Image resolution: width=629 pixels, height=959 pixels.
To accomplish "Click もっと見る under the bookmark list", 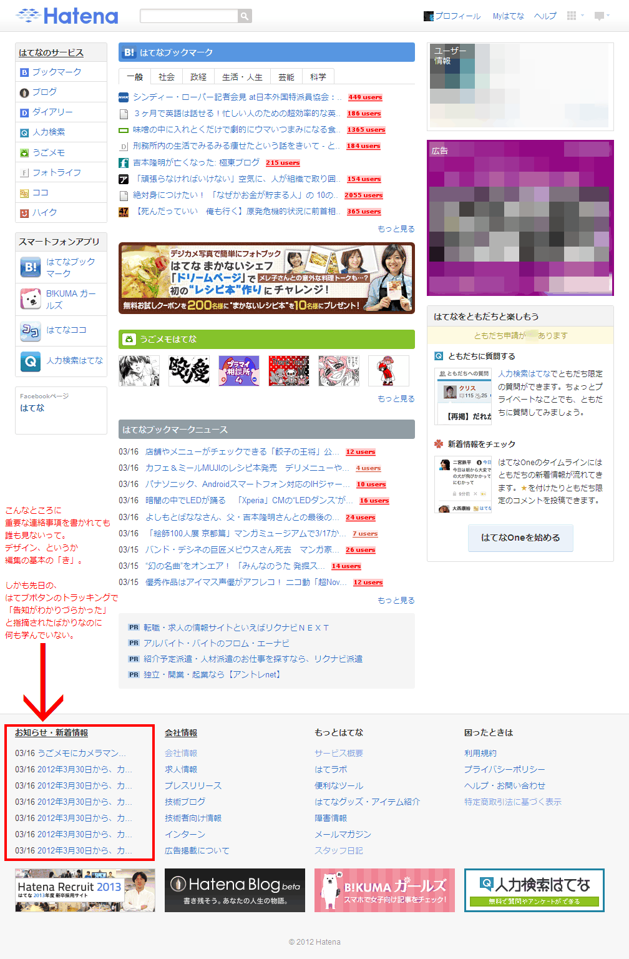I will [396, 229].
